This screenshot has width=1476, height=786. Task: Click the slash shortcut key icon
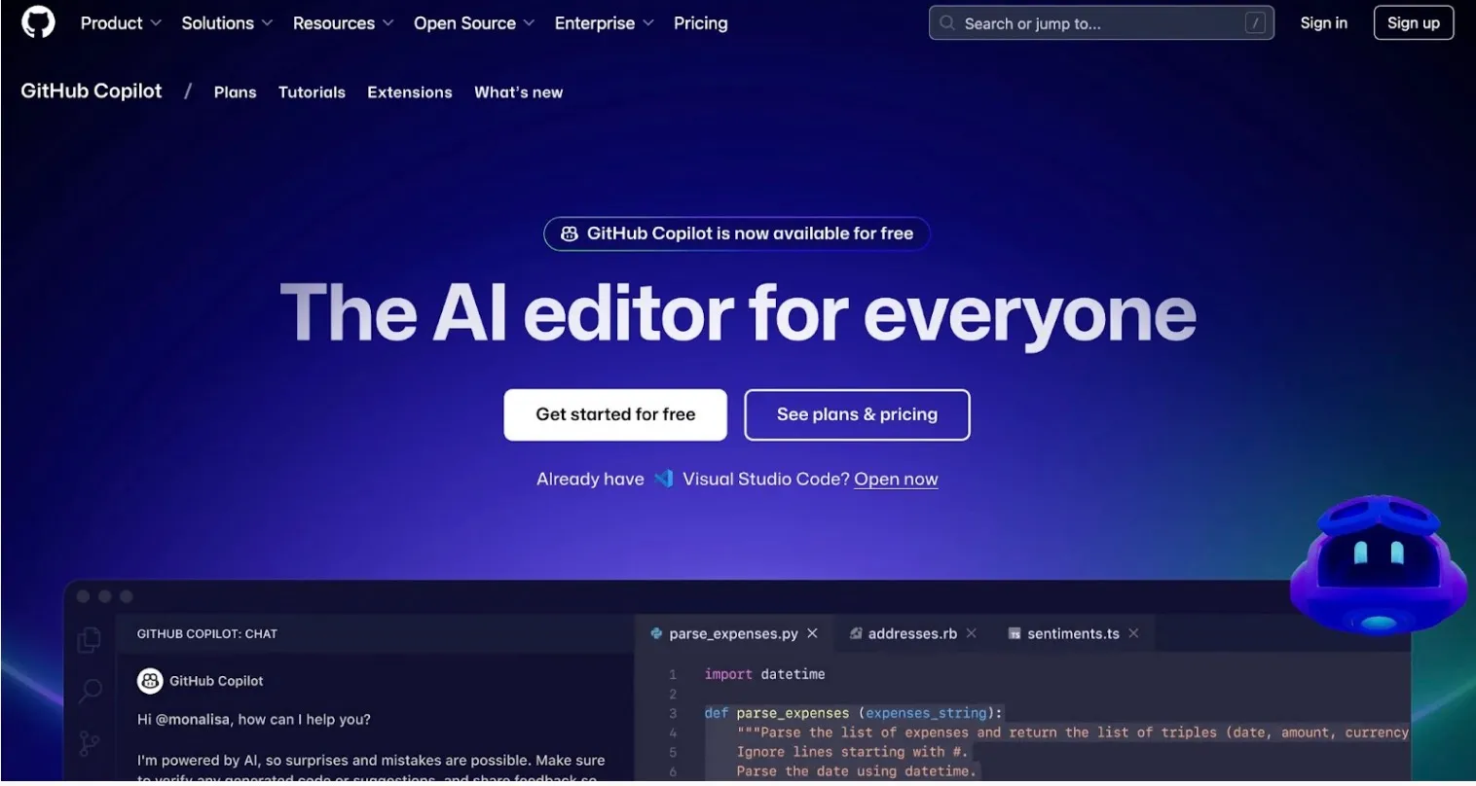(1255, 23)
